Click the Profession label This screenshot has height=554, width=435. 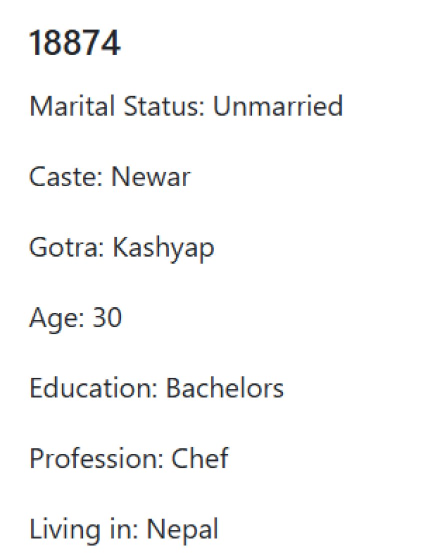tap(96, 458)
